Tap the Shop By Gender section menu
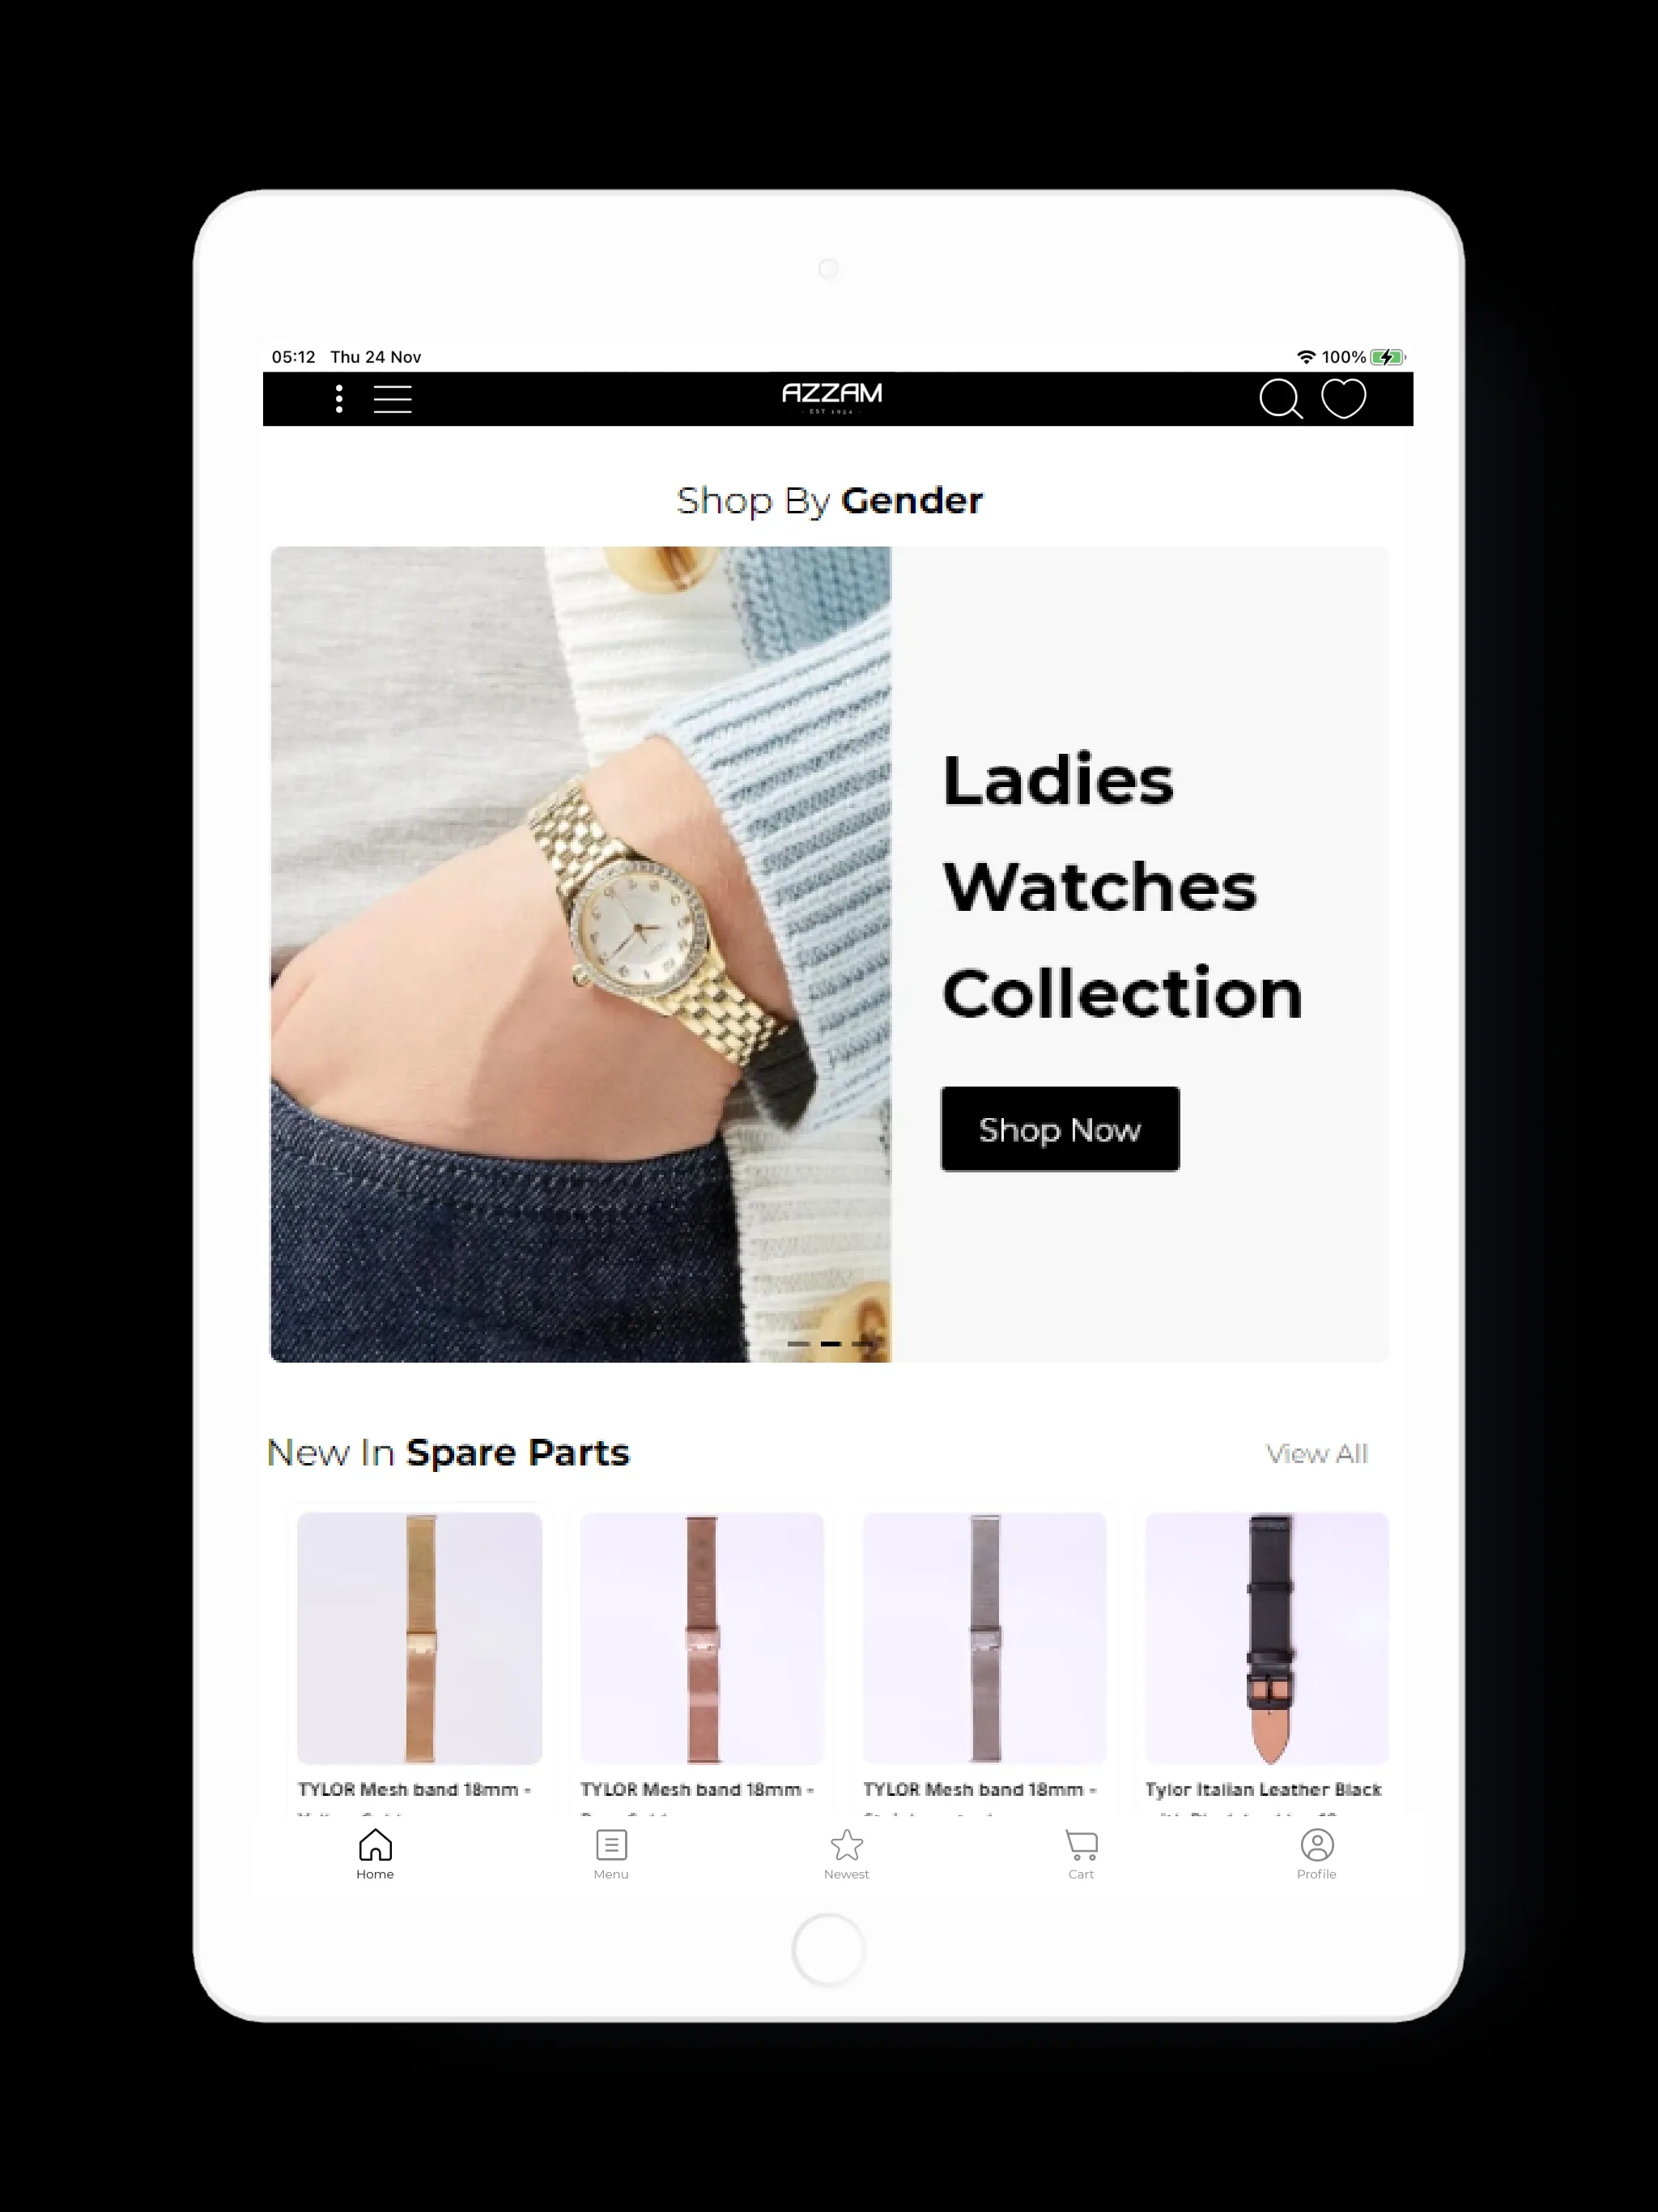This screenshot has height=2212, width=1658. tap(829, 500)
